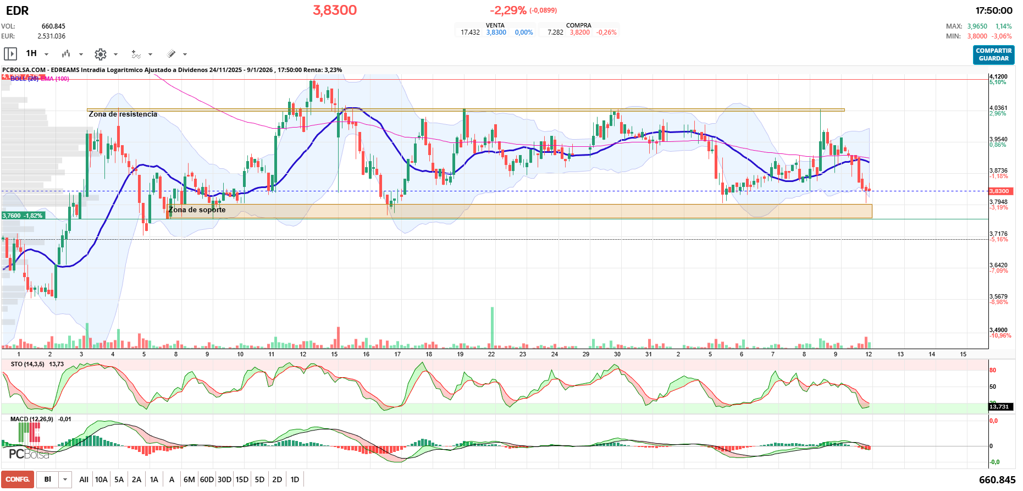The width and height of the screenshot is (1023, 491).
Task: Open dropdown arrow beside settings gear
Action: pos(115,54)
